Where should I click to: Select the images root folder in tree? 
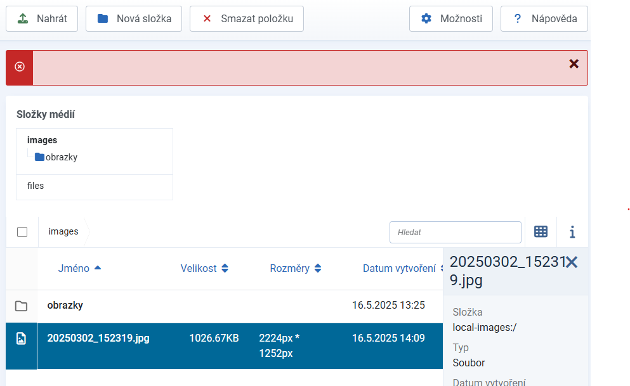(42, 140)
